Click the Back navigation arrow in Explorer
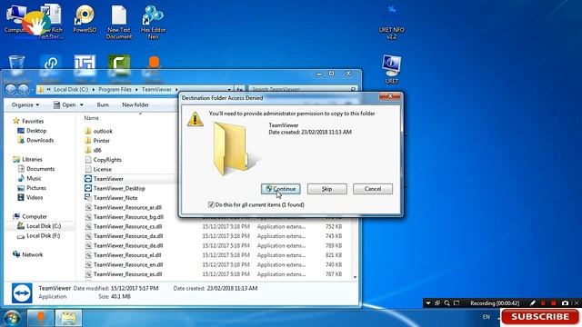The width and height of the screenshot is (582, 327). 10,89
